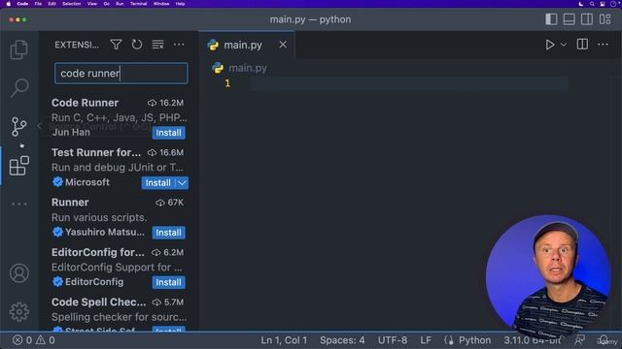
Task: Open the Explorer view in activity bar
Action: coord(19,49)
